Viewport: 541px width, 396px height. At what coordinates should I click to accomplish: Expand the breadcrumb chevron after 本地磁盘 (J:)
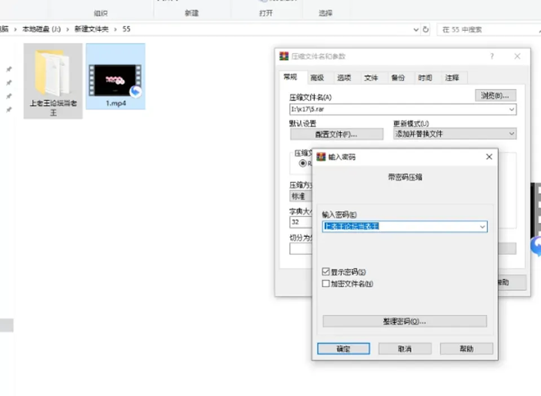[67, 29]
